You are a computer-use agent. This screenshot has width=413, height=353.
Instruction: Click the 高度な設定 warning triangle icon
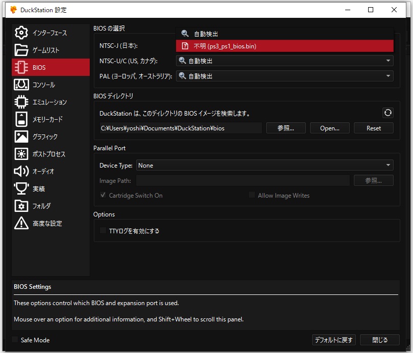pyautogui.click(x=21, y=223)
